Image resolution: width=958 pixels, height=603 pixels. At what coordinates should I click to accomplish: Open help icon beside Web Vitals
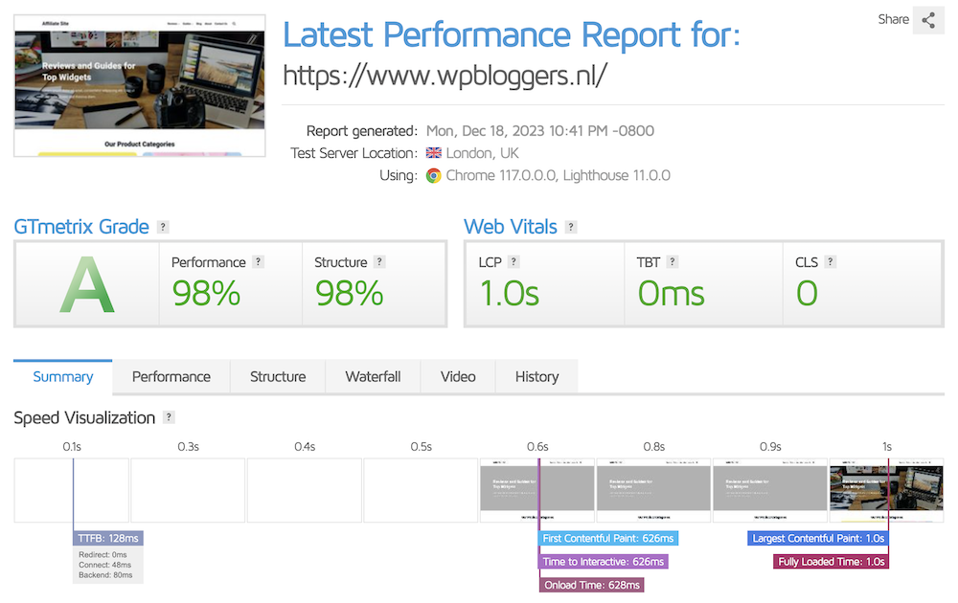(x=571, y=227)
